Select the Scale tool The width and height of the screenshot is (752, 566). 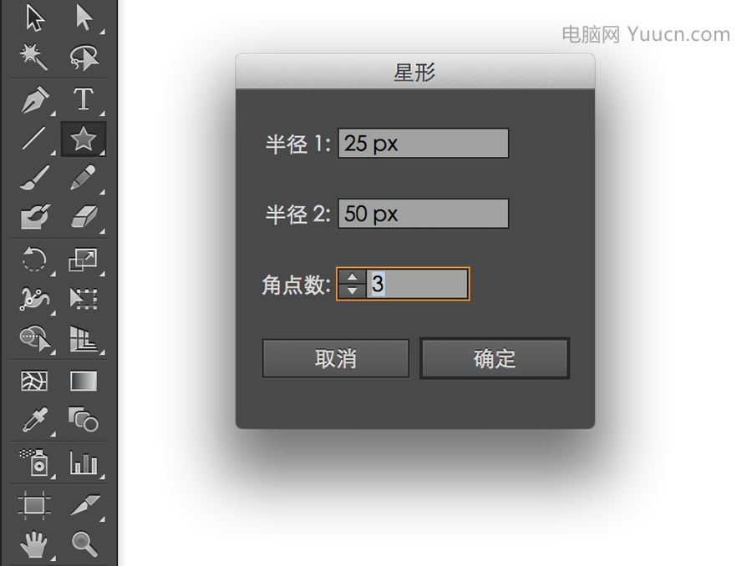click(x=83, y=260)
